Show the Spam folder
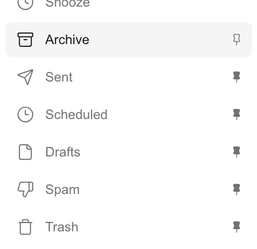Viewport: 257px width, 249px height. click(x=62, y=190)
